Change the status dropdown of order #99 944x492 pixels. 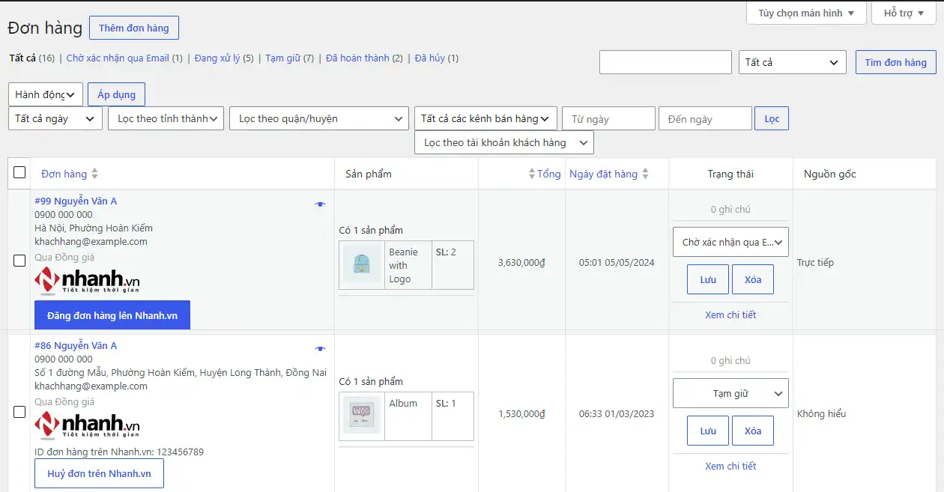[x=730, y=242]
